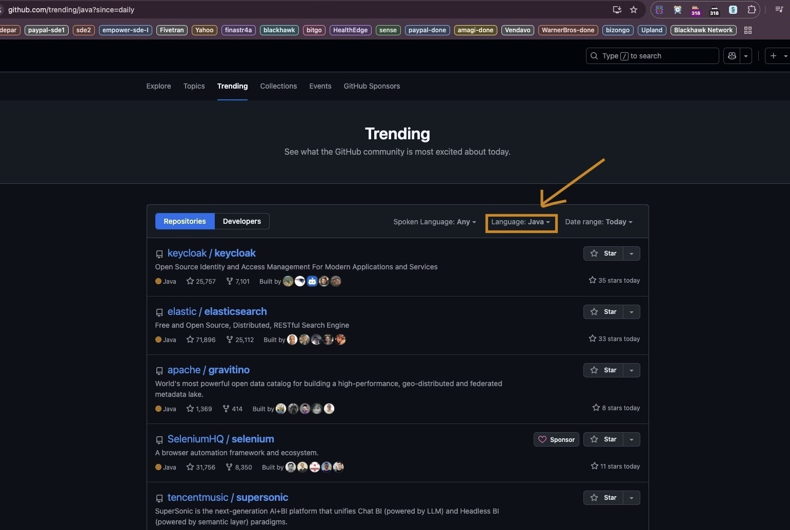Open the Blackhawk Network bookmark group
The height and width of the screenshot is (530, 790).
pos(703,30)
